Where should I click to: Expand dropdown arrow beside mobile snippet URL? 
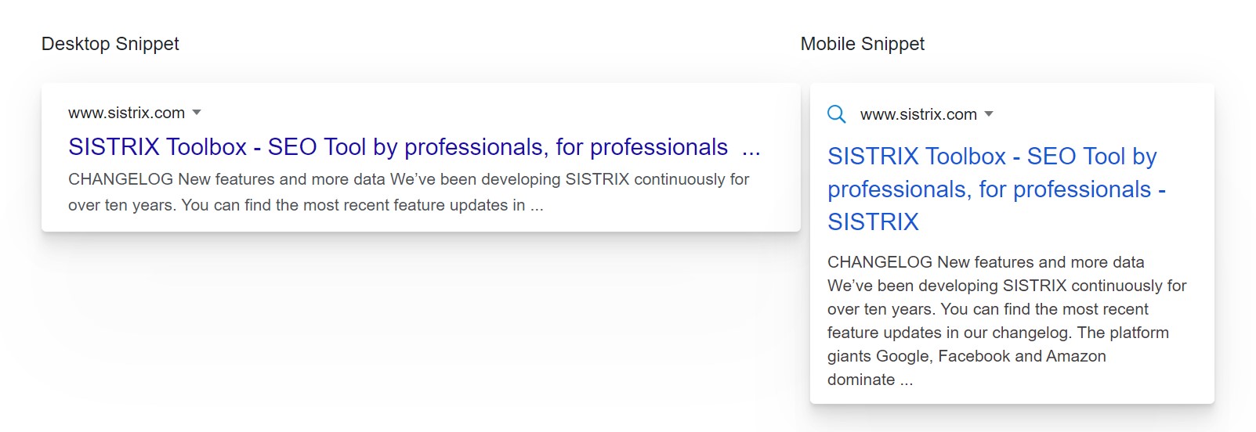989,114
